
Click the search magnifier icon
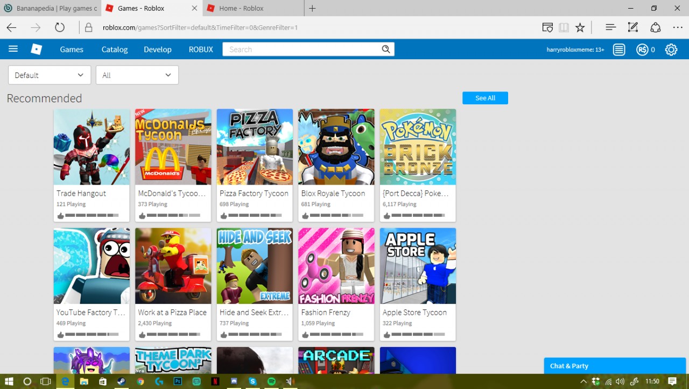point(386,49)
